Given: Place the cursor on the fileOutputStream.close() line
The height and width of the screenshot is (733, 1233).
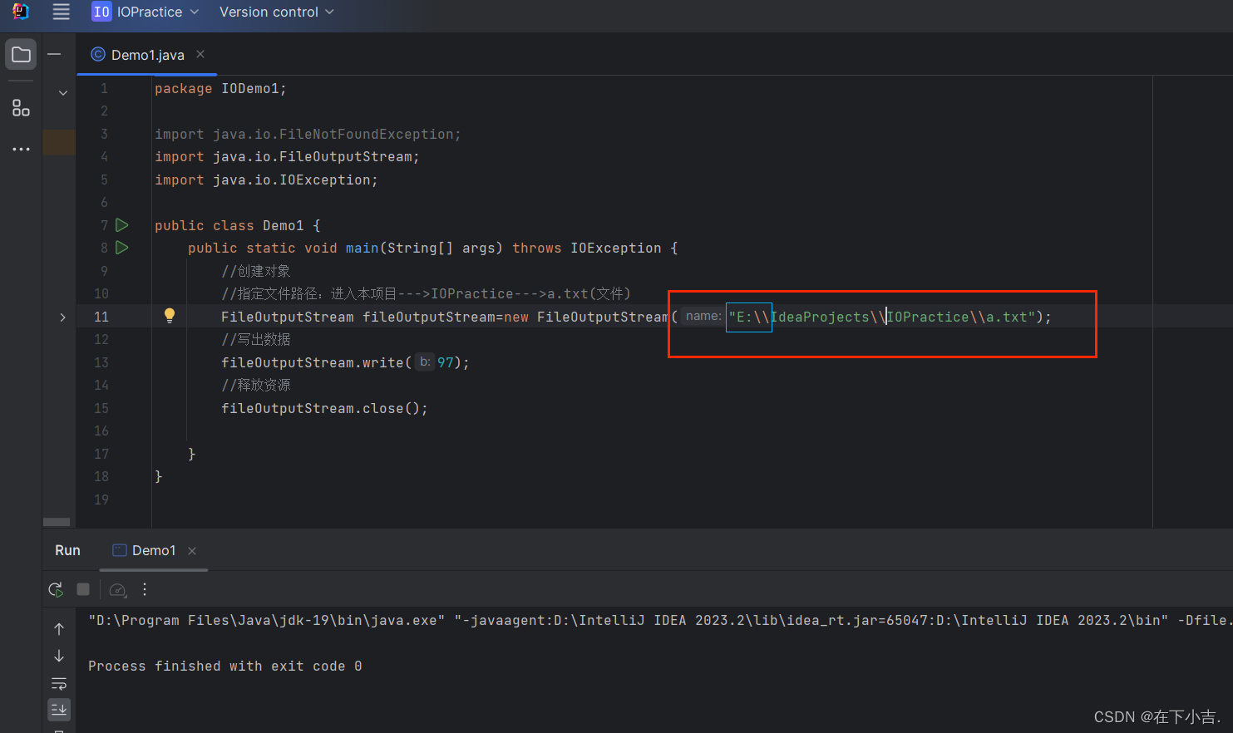Looking at the screenshot, I should tap(324, 408).
